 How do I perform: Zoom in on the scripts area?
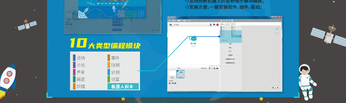tap(278, 88)
